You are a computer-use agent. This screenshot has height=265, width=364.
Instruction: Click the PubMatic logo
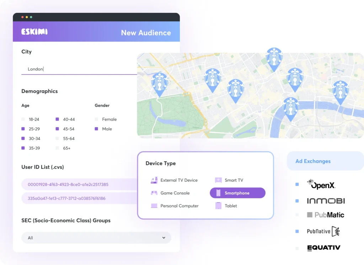[x=326, y=215]
